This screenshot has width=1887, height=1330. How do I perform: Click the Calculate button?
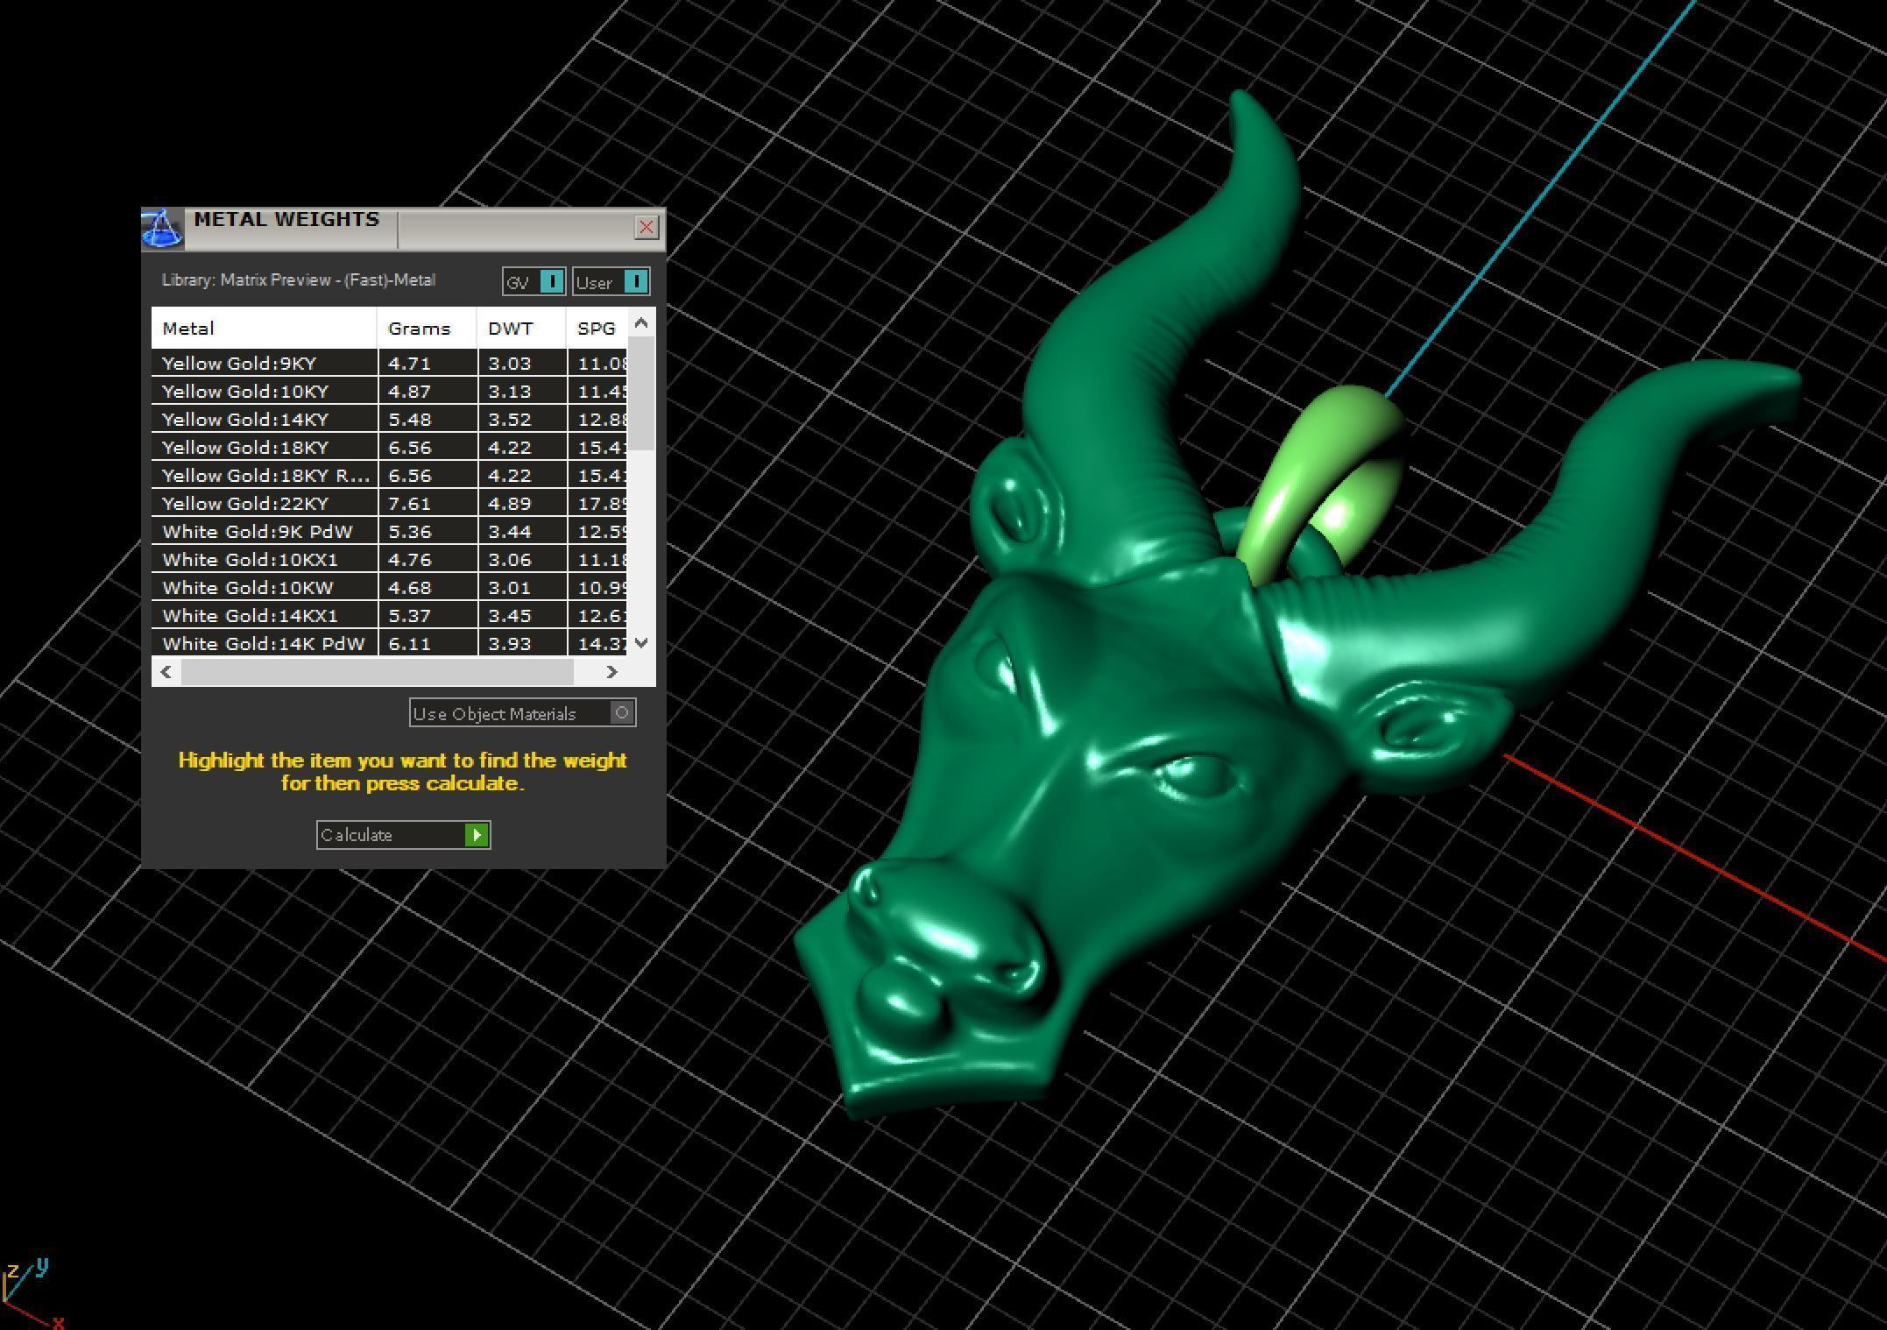point(403,835)
